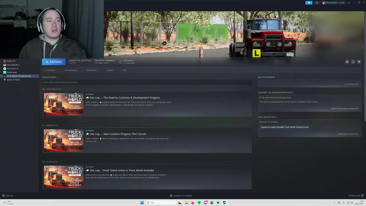The height and width of the screenshot is (206, 366).
Task: Open Lataukset downloads status
Action: [x=181, y=196]
